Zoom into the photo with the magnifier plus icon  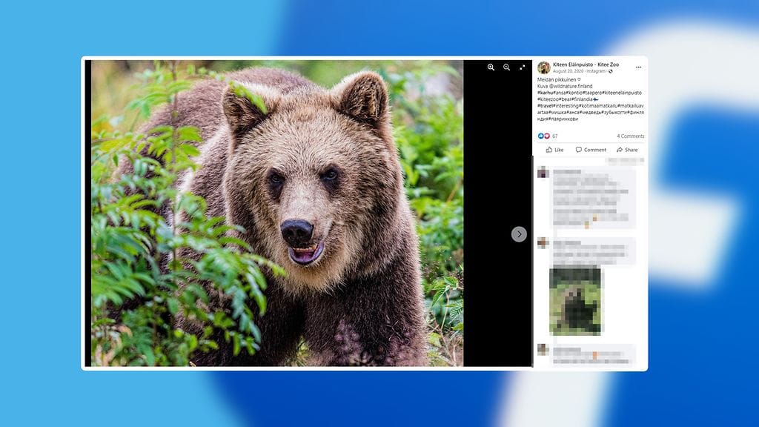(x=491, y=67)
